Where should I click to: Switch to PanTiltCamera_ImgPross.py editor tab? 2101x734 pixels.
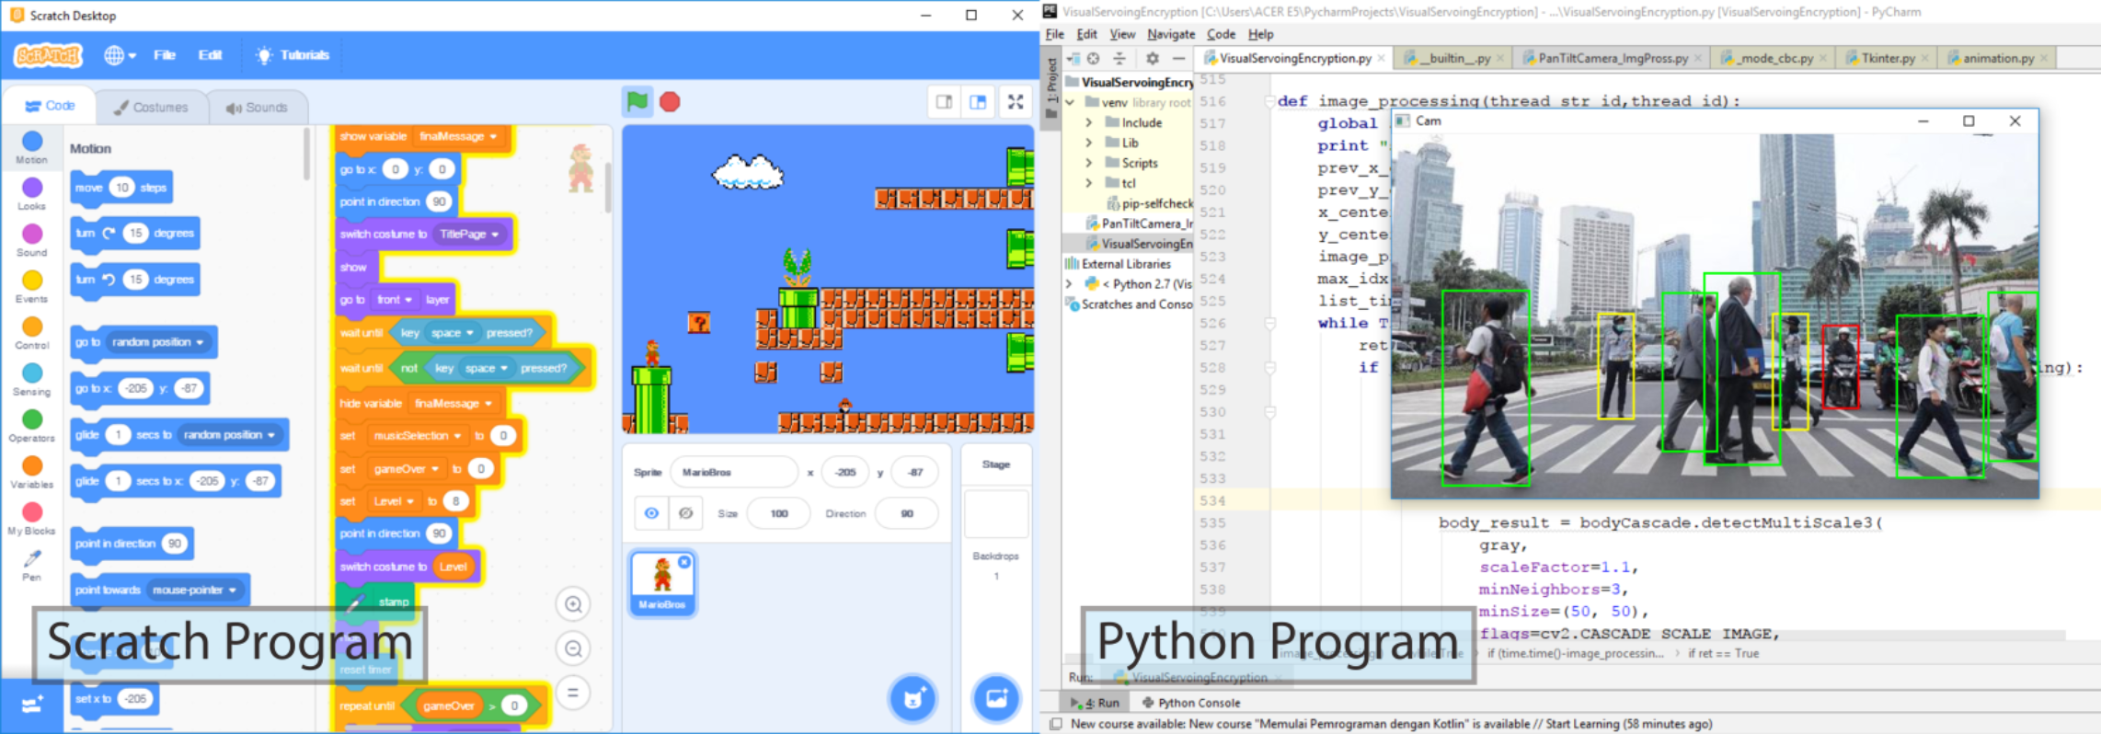click(1613, 58)
